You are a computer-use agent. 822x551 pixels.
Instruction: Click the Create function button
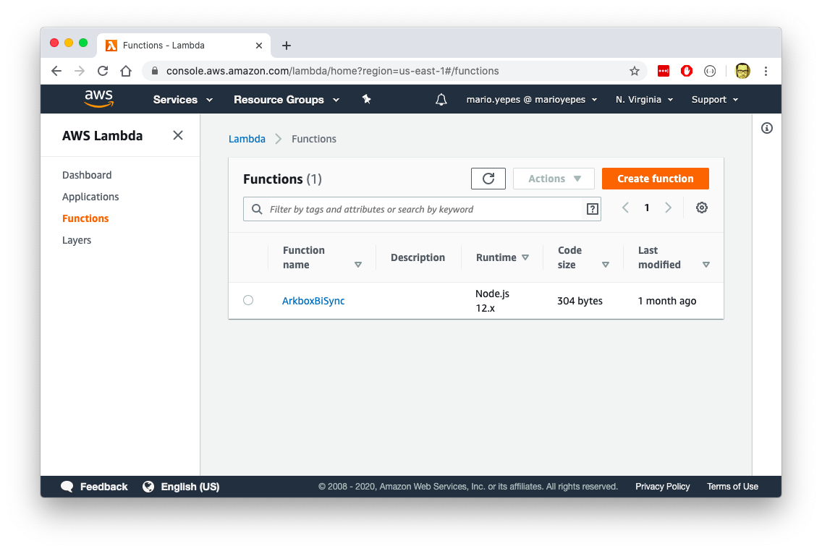tap(656, 179)
